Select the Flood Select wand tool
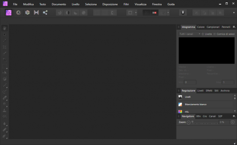This screenshot has width=237, height=145. click(5, 60)
